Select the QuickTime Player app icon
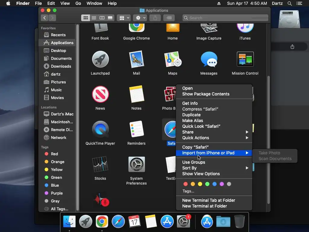The image size is (309, 232). tap(100, 129)
